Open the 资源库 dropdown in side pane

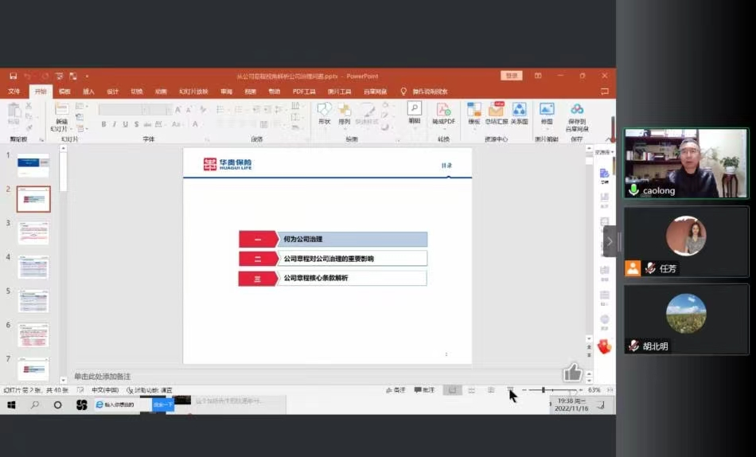(605, 152)
